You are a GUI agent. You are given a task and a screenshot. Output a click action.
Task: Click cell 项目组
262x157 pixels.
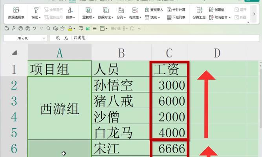point(60,69)
